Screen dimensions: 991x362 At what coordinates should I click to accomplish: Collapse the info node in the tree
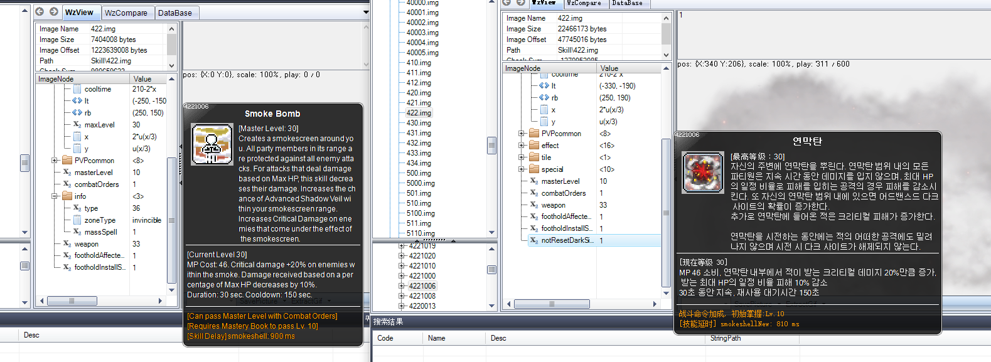coord(55,196)
